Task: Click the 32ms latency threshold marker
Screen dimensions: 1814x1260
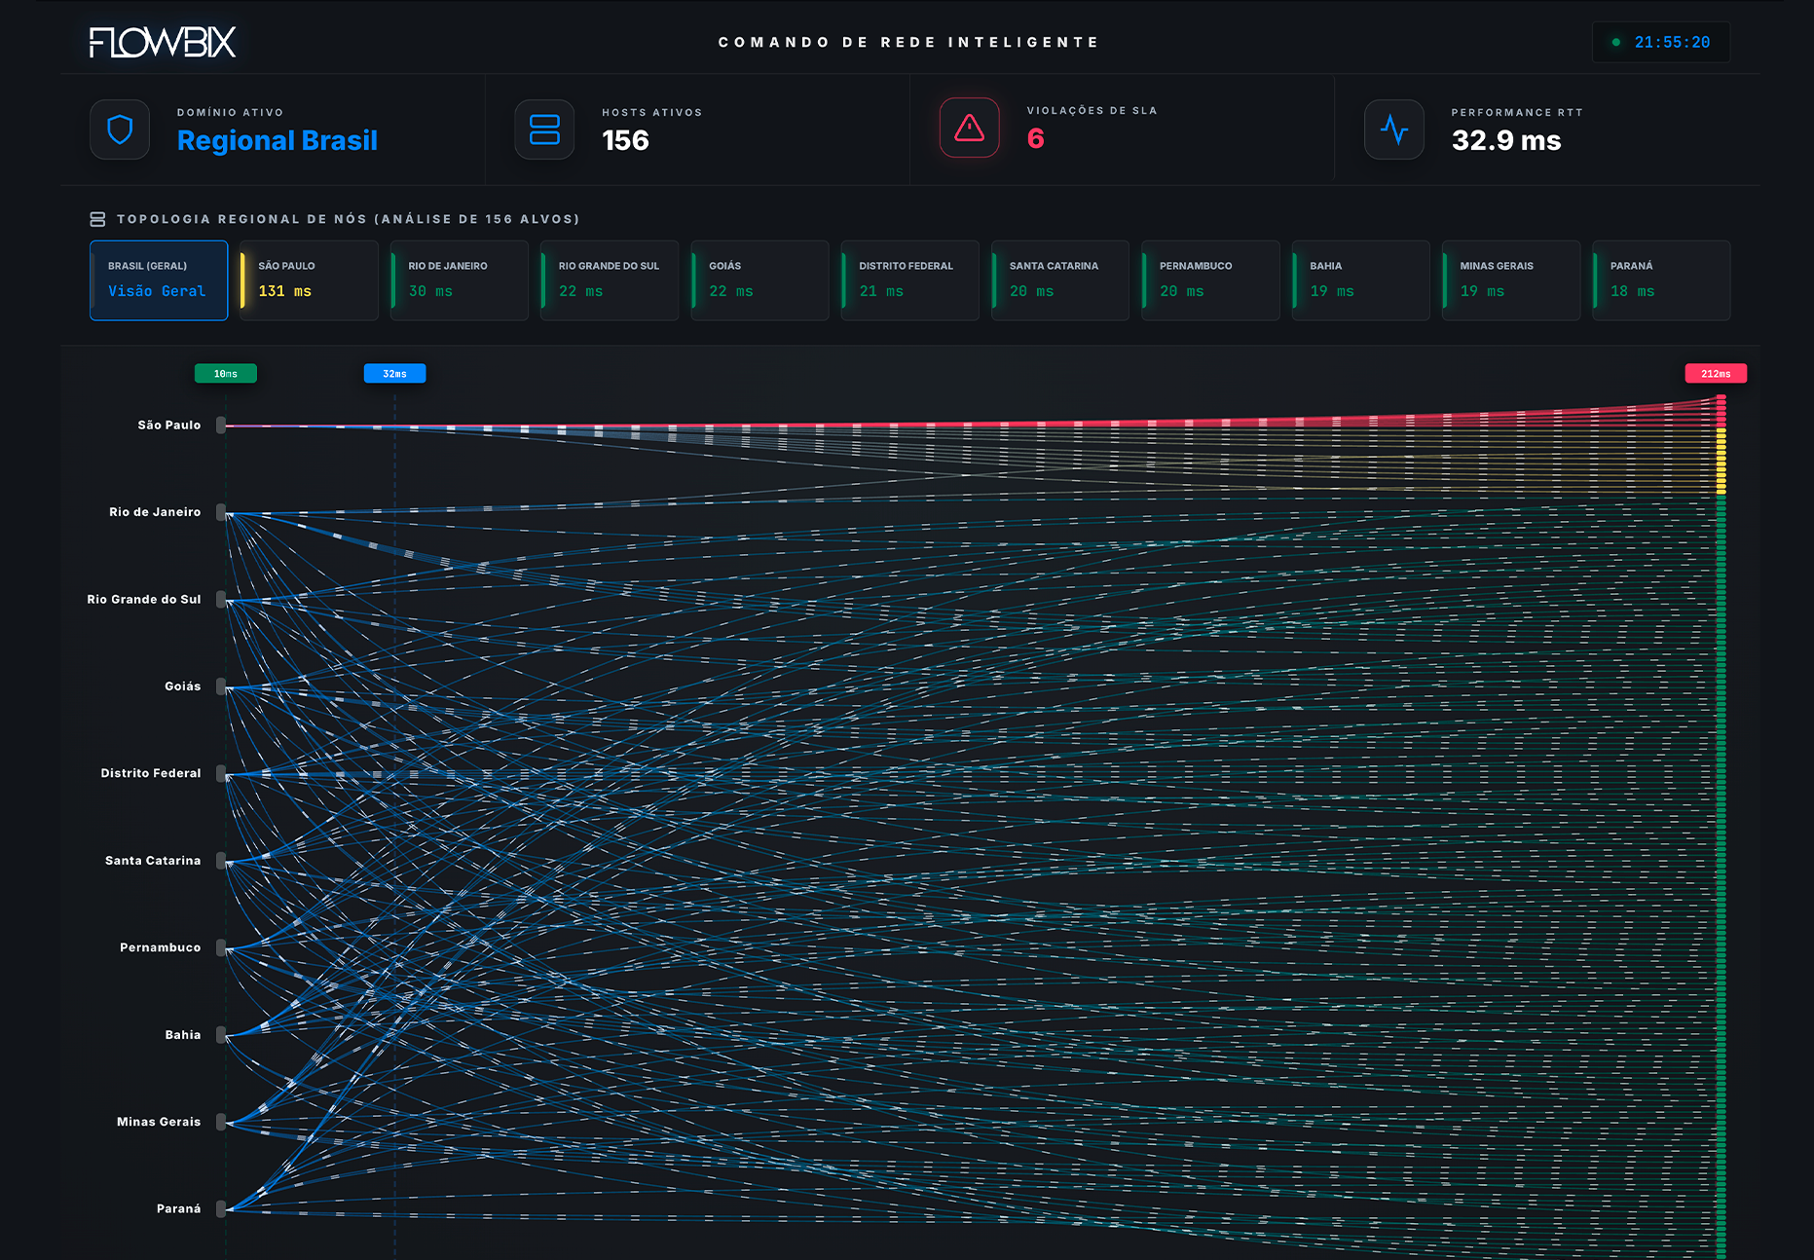Action: (394, 373)
